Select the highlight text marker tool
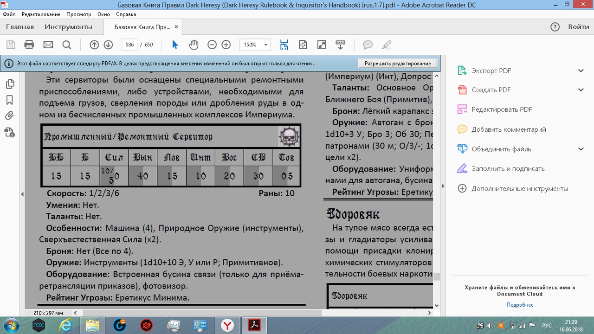 coord(386,45)
